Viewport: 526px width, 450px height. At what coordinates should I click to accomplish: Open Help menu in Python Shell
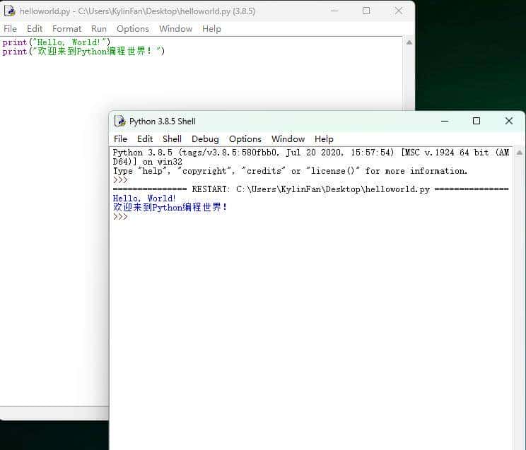pyautogui.click(x=324, y=139)
